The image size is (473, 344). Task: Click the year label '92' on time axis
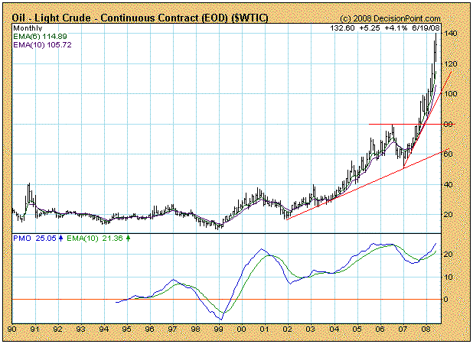click(x=58, y=329)
